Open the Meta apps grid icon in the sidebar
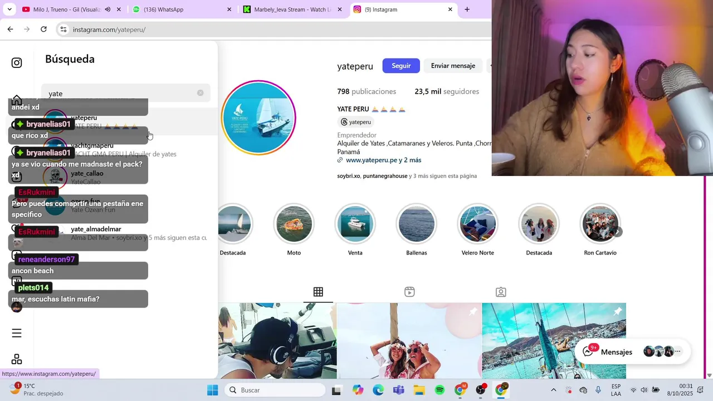Viewport: 713px width, 401px height. coord(17,359)
